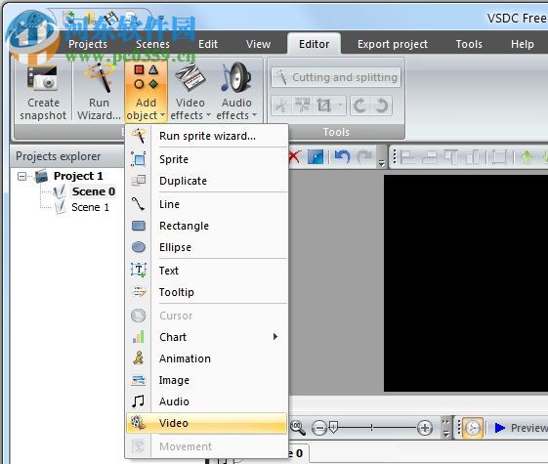Click the Image icon in menu
Image resolution: width=548 pixels, height=464 pixels.
[139, 380]
